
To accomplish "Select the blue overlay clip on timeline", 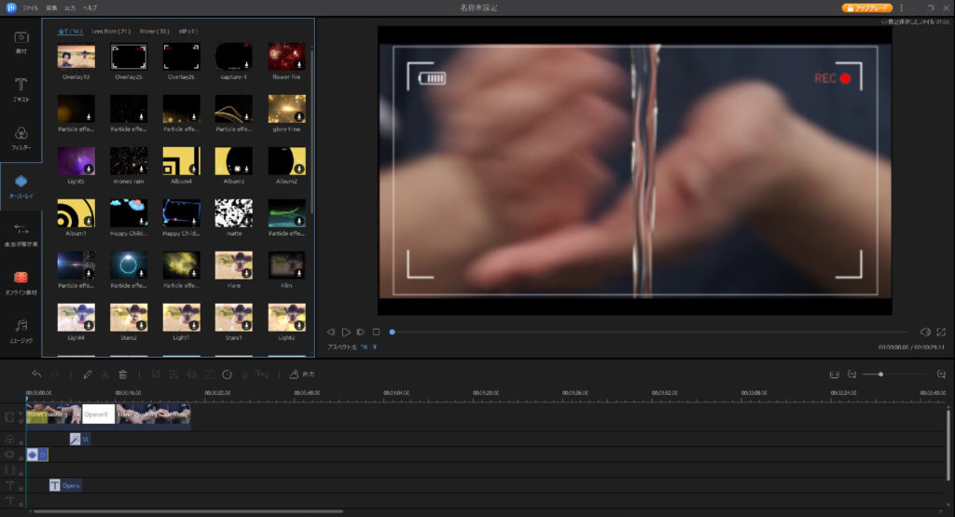I will click(x=37, y=455).
